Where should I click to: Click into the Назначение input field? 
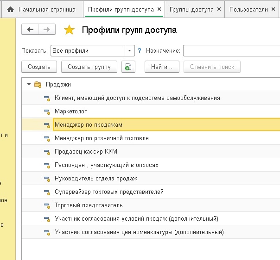point(232,50)
